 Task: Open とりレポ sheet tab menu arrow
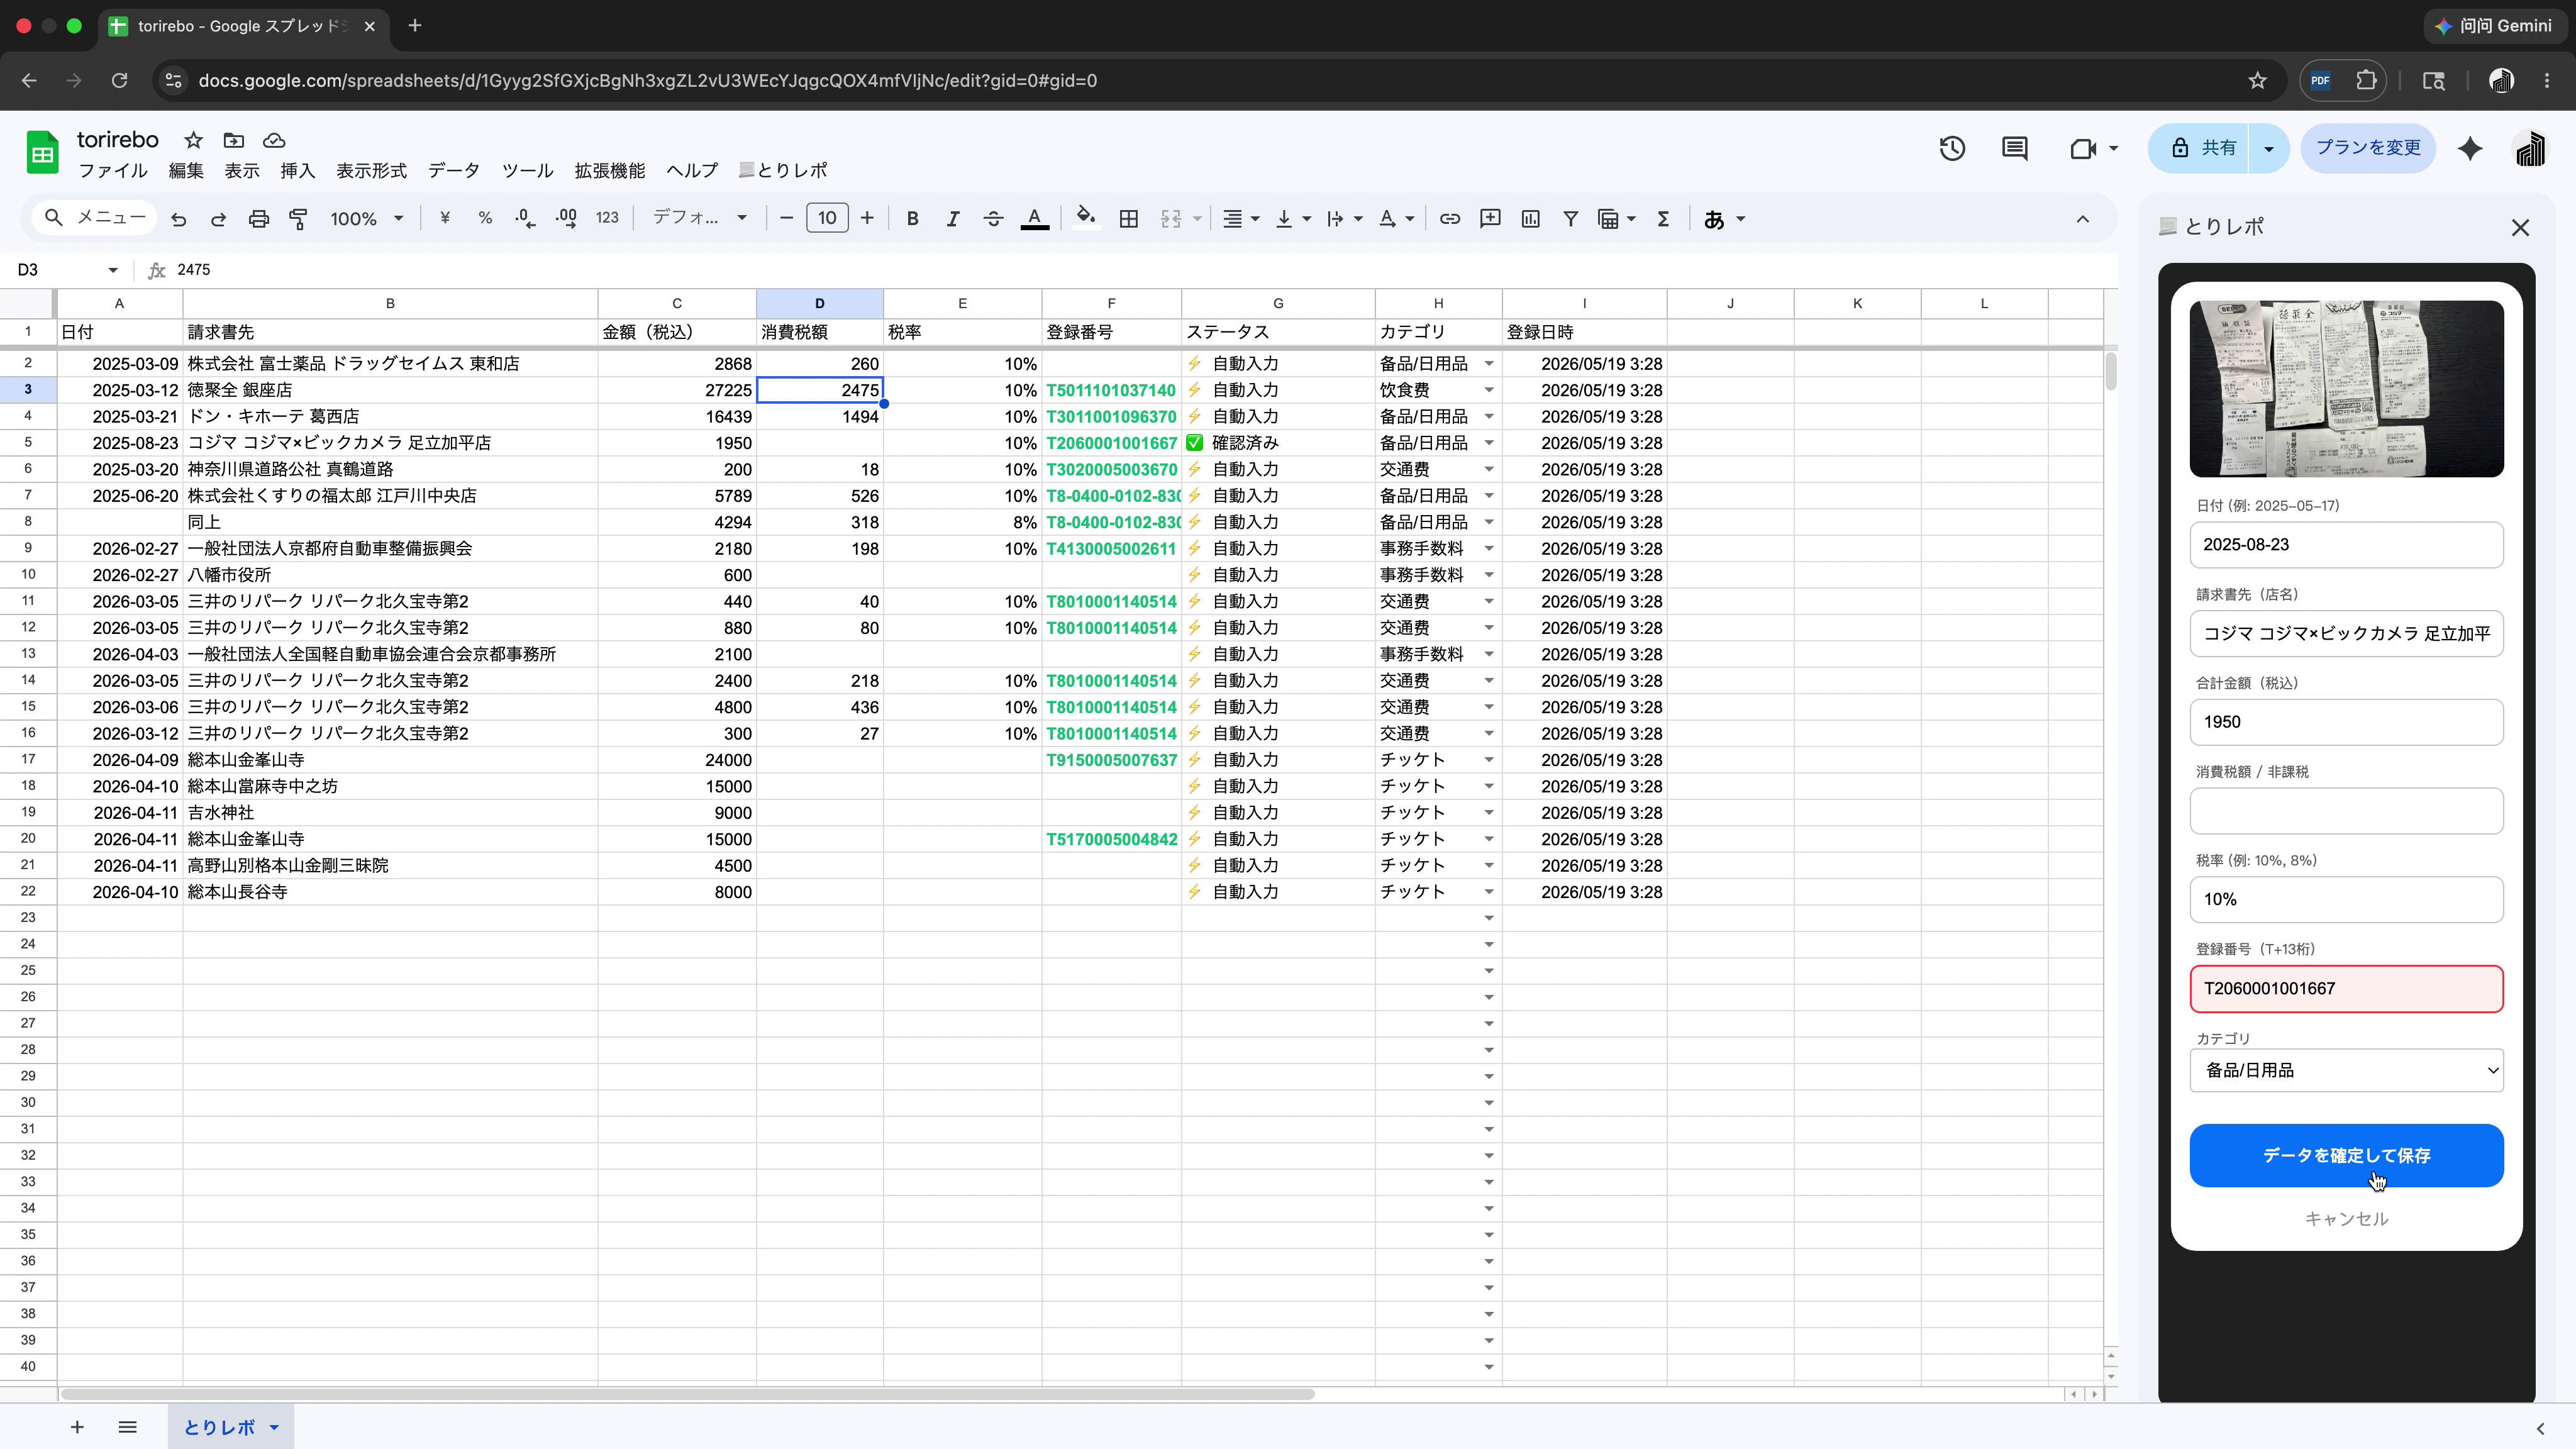tap(274, 1427)
